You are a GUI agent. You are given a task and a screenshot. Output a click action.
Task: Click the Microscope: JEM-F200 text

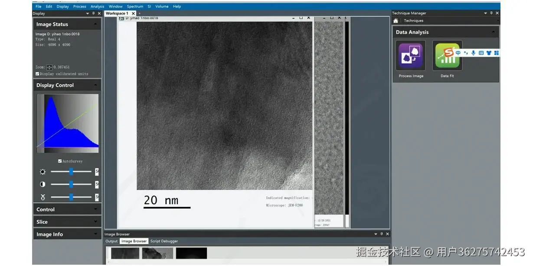click(284, 205)
